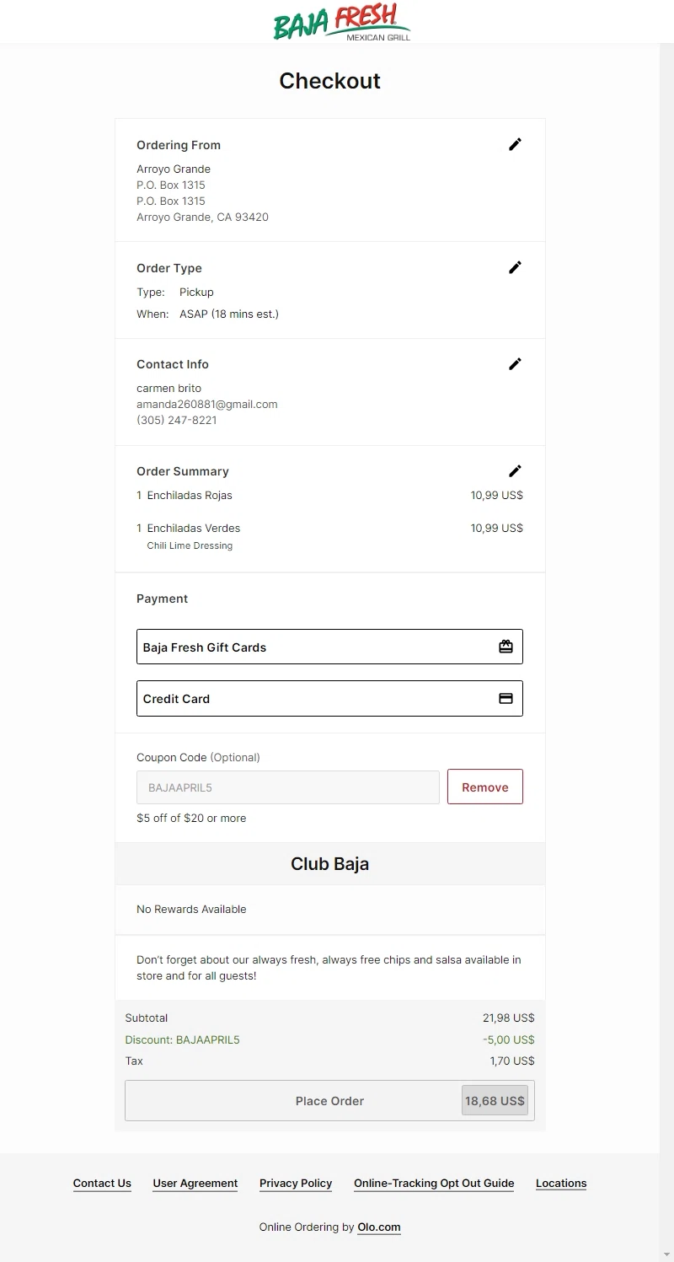The height and width of the screenshot is (1262, 674).
Task: Edit Contact Info using pencil icon
Action: click(x=515, y=364)
